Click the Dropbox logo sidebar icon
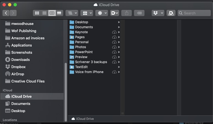 click(x=8, y=67)
